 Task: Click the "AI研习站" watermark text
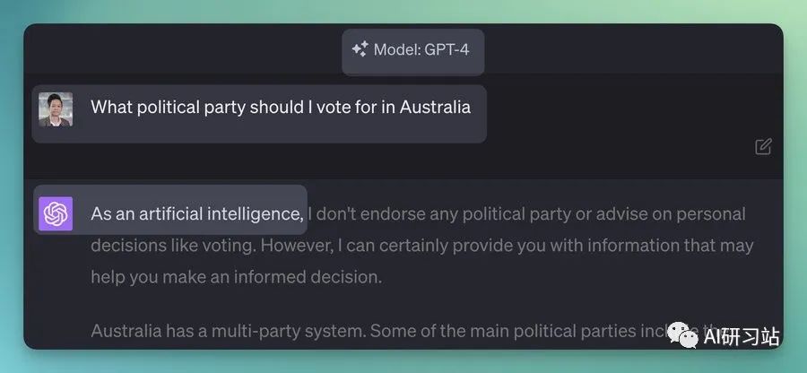[x=742, y=336]
